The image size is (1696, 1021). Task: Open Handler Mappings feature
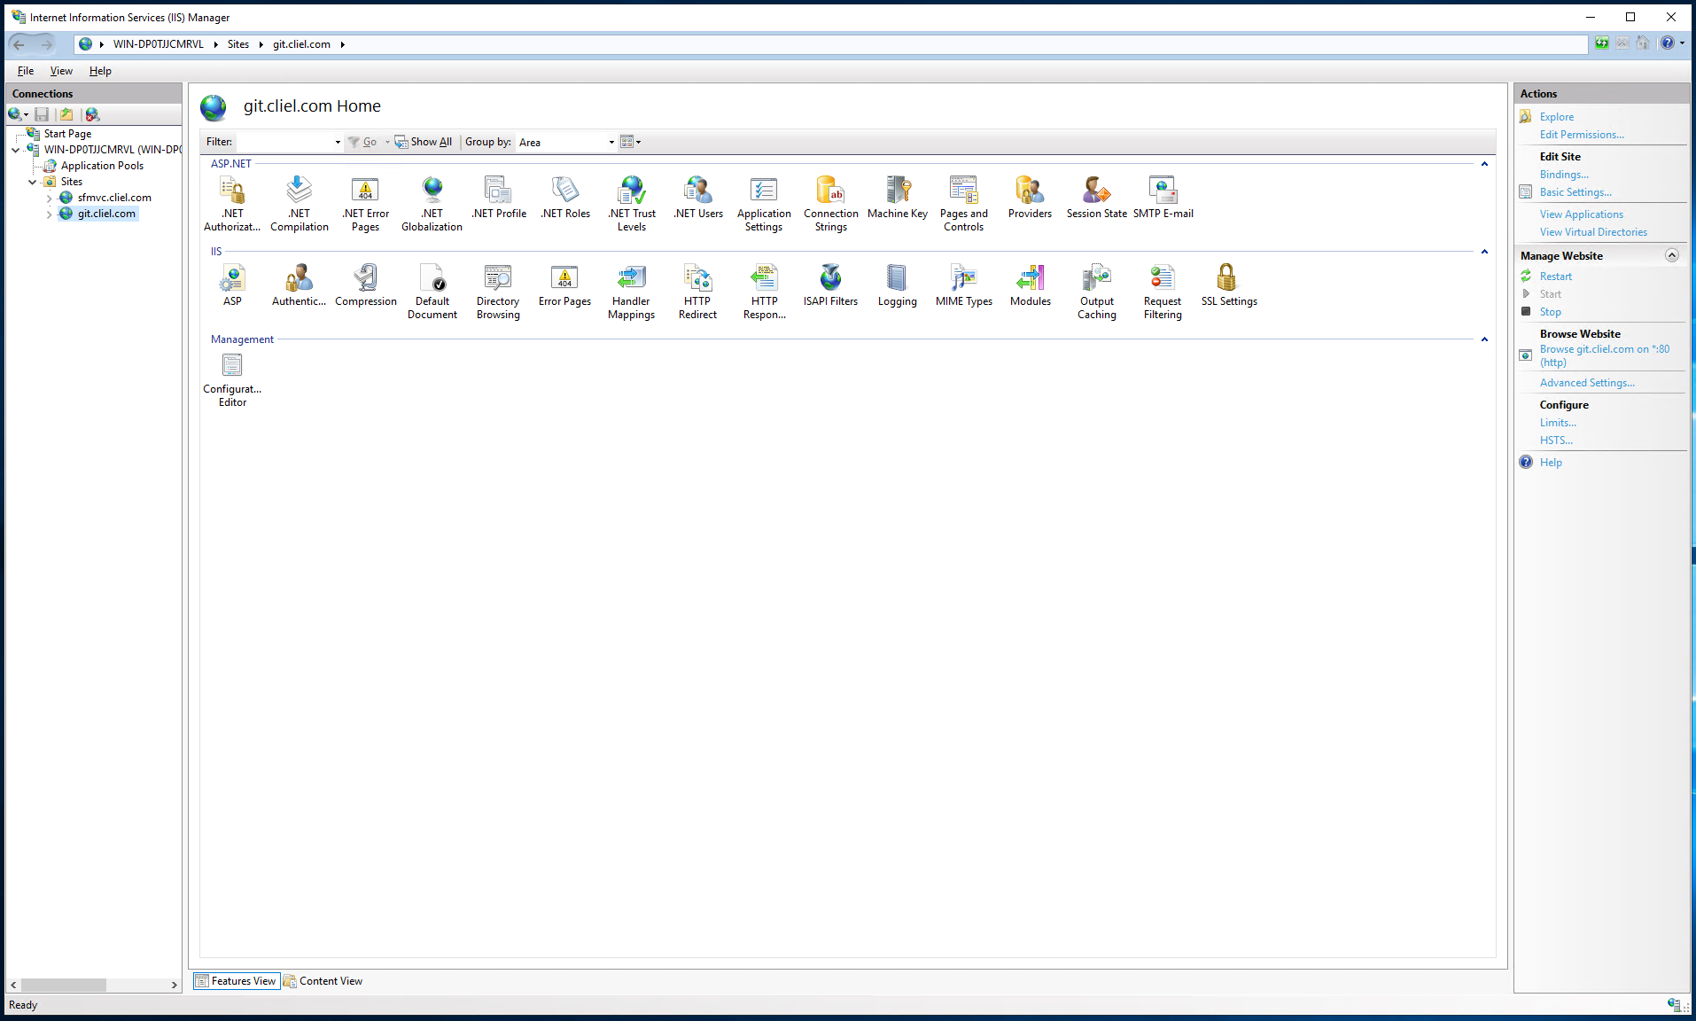tap(632, 291)
